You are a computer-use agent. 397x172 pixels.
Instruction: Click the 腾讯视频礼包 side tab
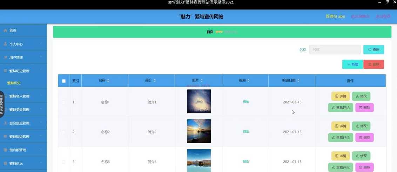pyautogui.click(x=2, y=104)
